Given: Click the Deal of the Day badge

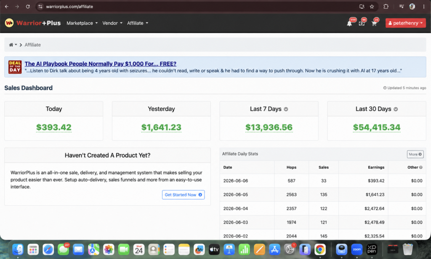Looking at the screenshot, I should click(x=15, y=67).
